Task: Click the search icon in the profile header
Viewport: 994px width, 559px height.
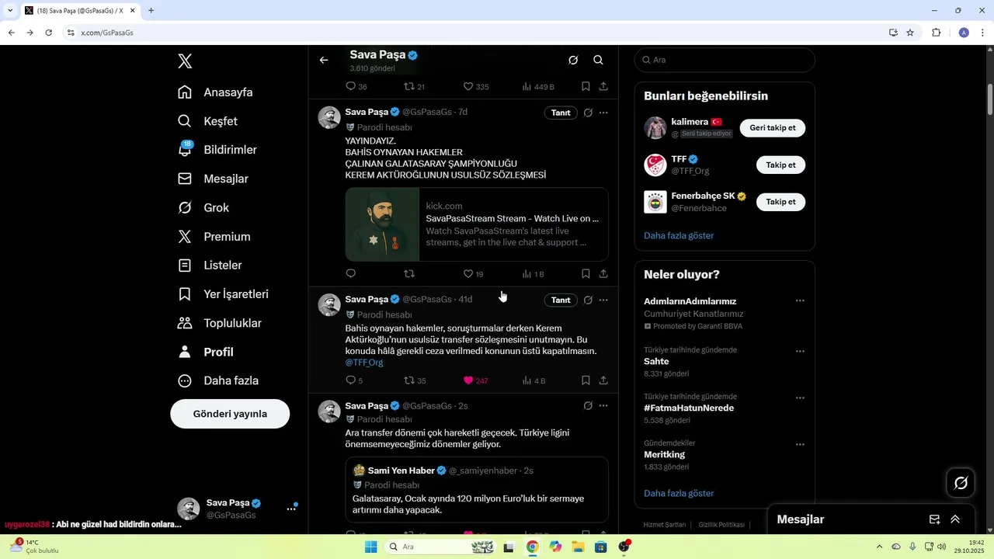Action: (x=598, y=61)
